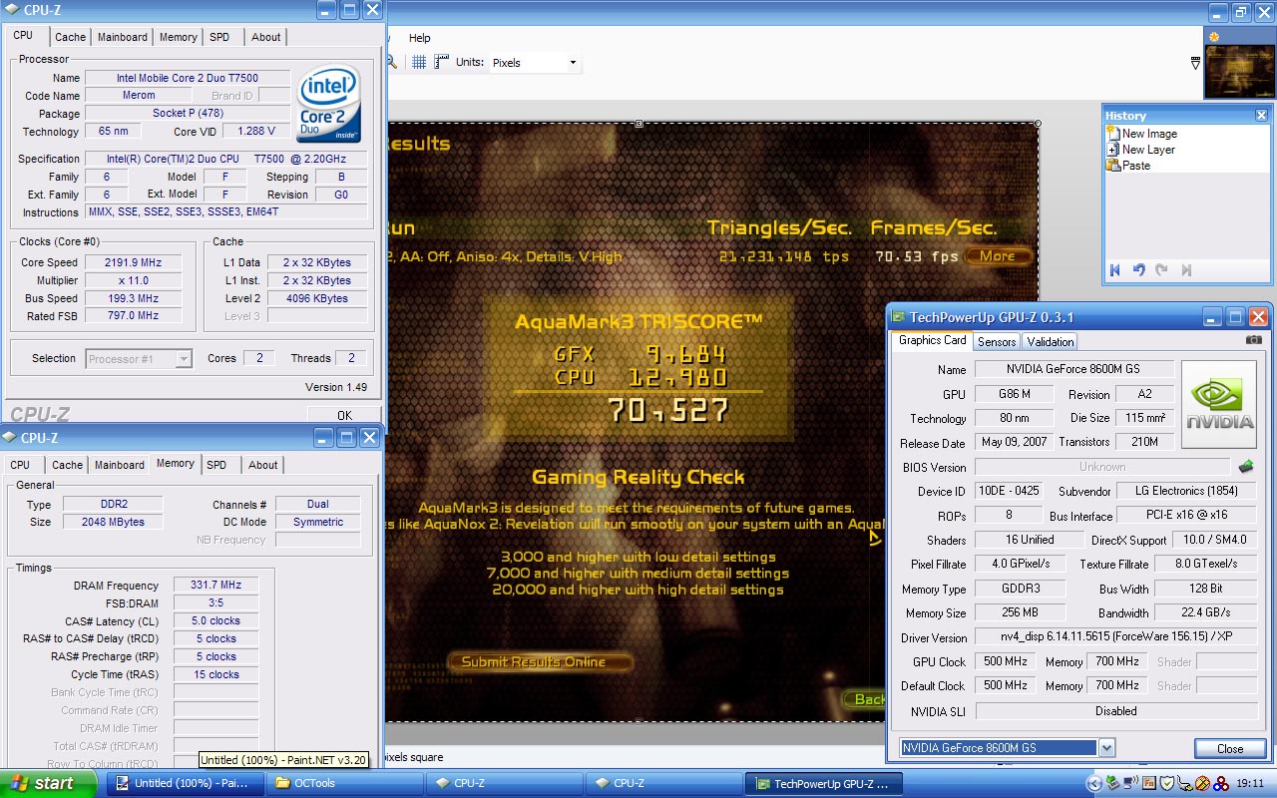Open the GPU selection dropdown in GPU-Z
The width and height of the screenshot is (1277, 798).
tap(1007, 748)
